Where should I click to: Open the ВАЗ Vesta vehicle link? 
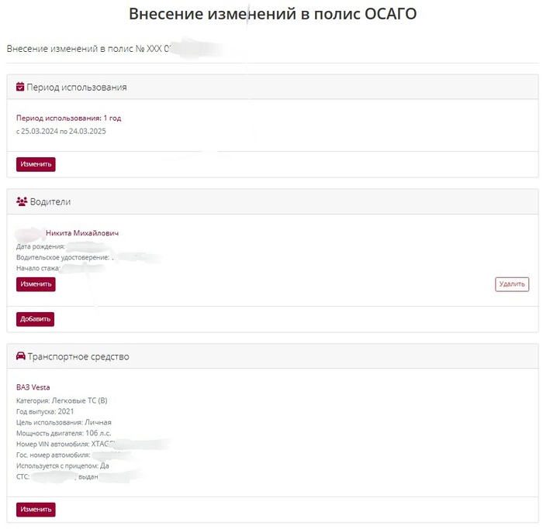pos(33,387)
